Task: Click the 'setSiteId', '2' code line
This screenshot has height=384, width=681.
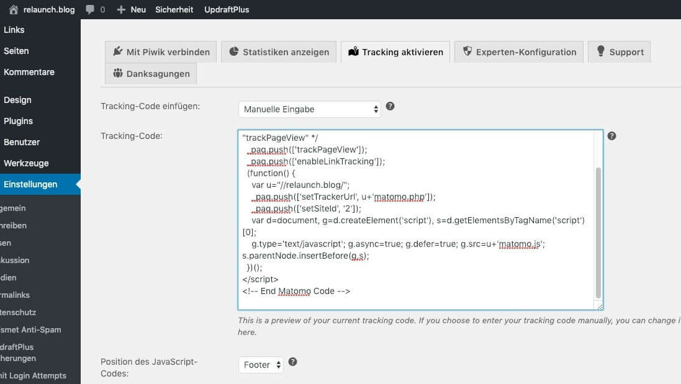Action: [306, 208]
